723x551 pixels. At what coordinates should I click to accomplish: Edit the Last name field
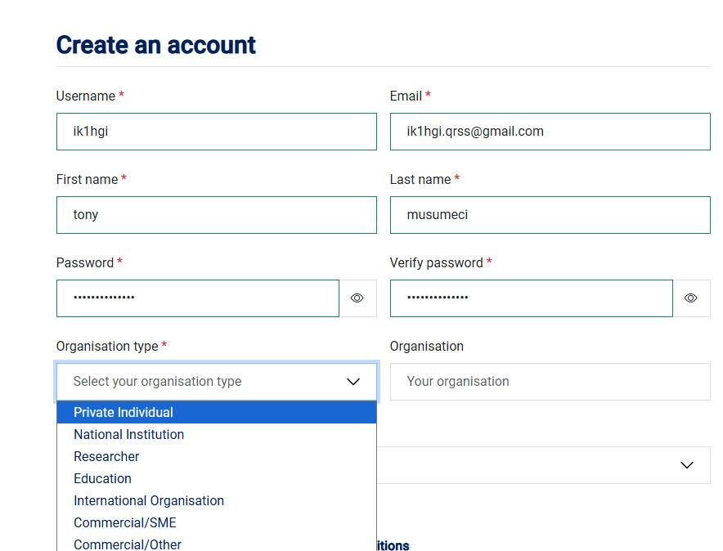tap(550, 215)
